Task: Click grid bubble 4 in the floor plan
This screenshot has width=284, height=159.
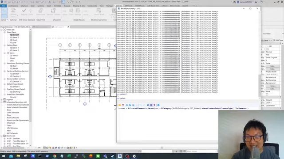Action: point(90,45)
